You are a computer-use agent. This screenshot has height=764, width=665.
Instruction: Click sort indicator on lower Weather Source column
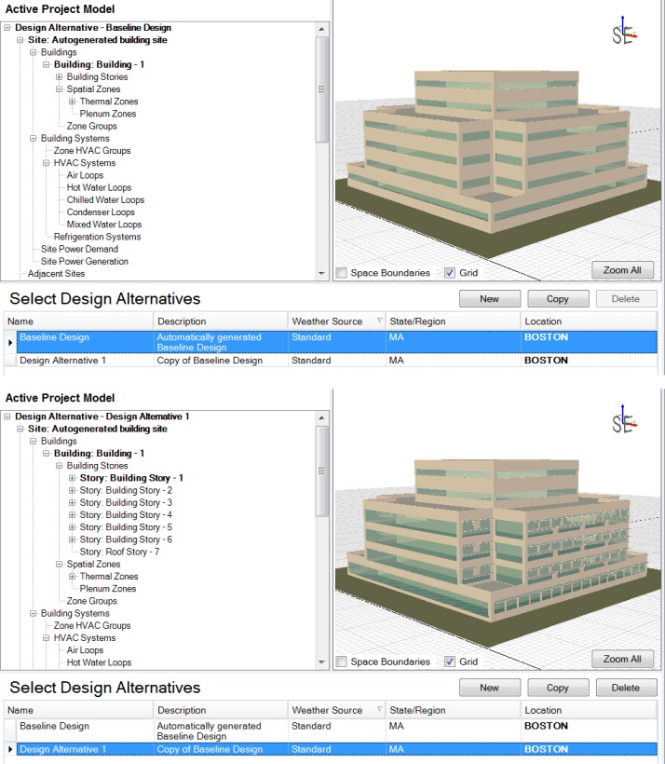pos(380,709)
